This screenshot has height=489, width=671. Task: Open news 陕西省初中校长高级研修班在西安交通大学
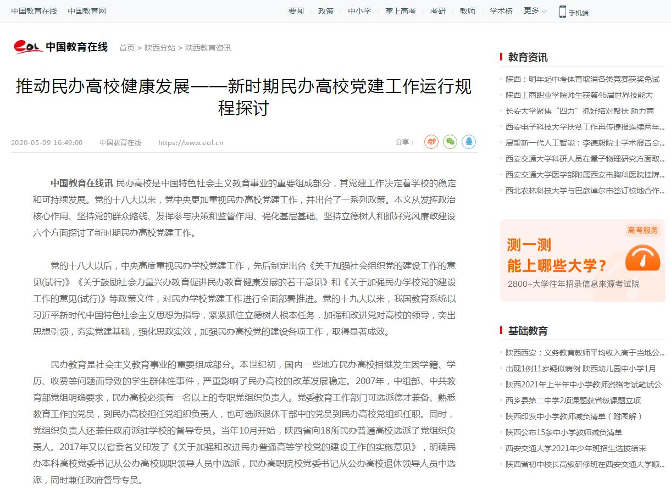click(585, 464)
